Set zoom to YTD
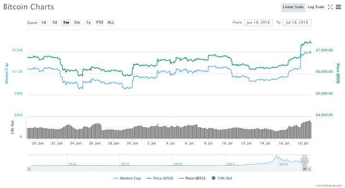 [x=100, y=23]
